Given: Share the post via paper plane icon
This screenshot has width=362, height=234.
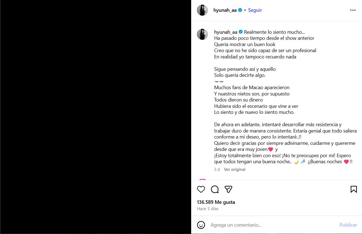Looking at the screenshot, I should (228, 189).
